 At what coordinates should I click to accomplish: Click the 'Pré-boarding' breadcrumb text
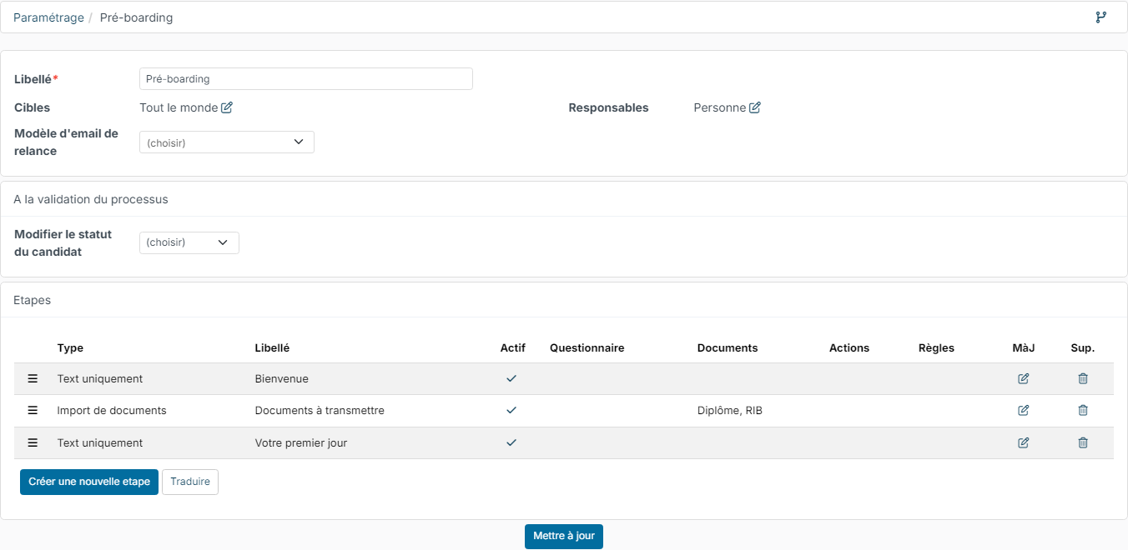(136, 17)
